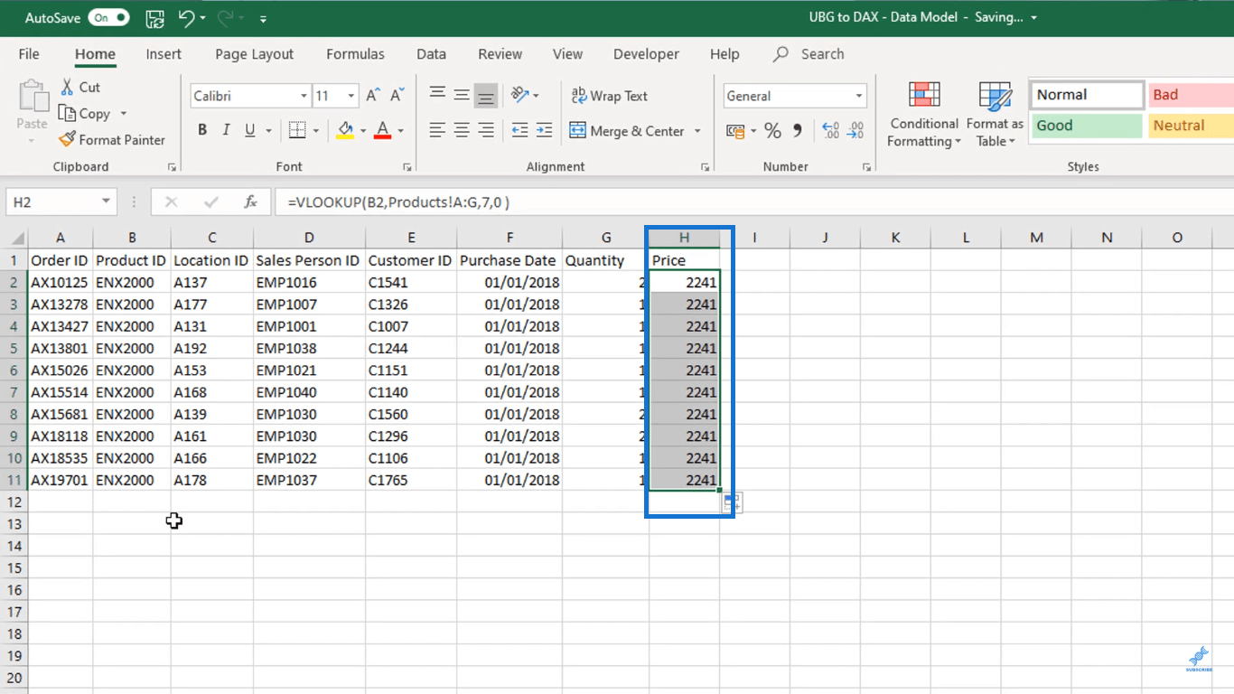Image resolution: width=1234 pixels, height=694 pixels.
Task: Open Copy dropdown arrow
Action: coord(123,114)
